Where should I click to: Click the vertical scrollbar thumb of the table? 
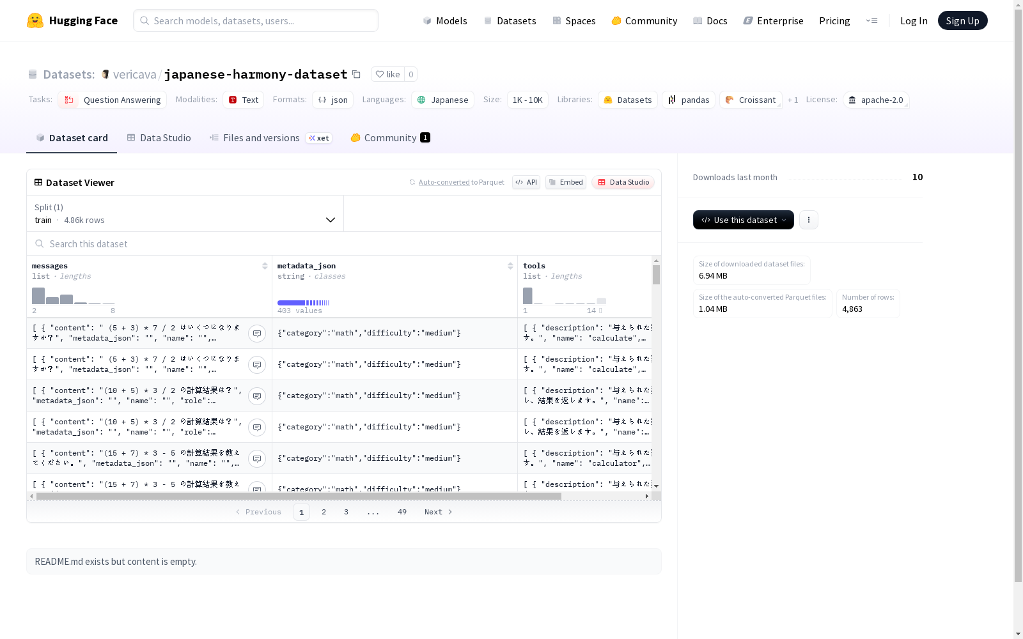[656, 275]
